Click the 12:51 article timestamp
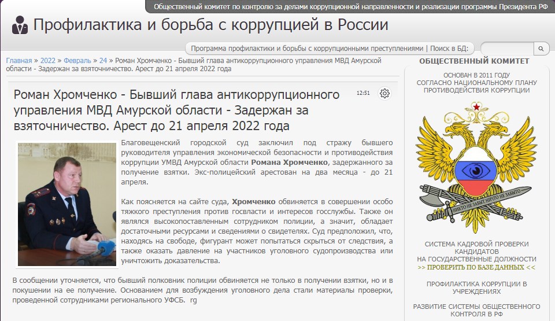 coord(363,93)
